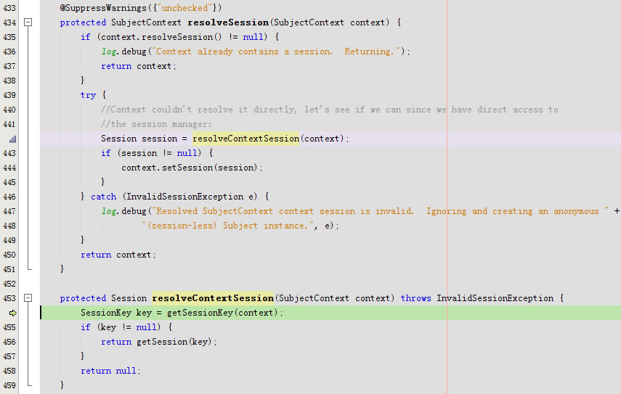Click the SessionKey key variable declaration

click(x=116, y=313)
